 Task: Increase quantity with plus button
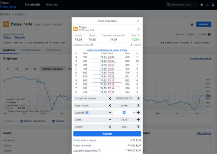[138, 113]
